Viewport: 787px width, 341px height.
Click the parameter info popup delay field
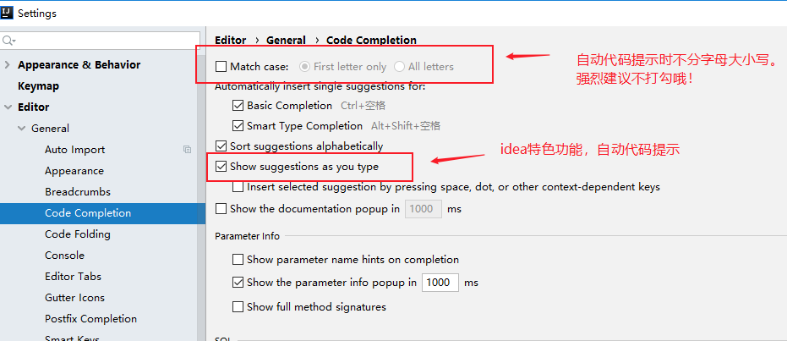click(x=440, y=283)
